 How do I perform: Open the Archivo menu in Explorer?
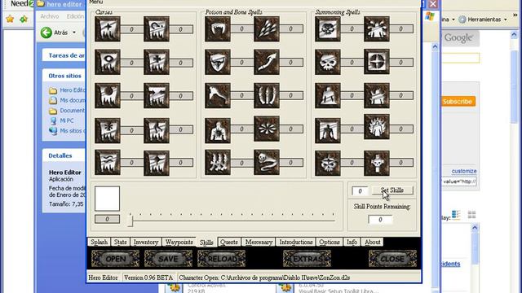click(49, 16)
